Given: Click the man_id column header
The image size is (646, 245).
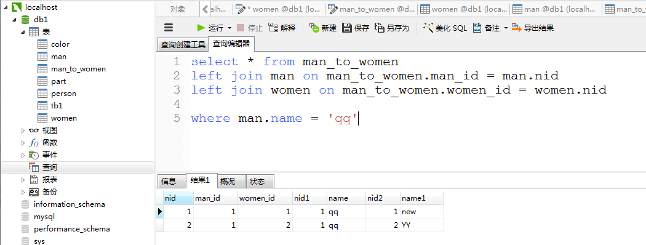Looking at the screenshot, I should 215,198.
